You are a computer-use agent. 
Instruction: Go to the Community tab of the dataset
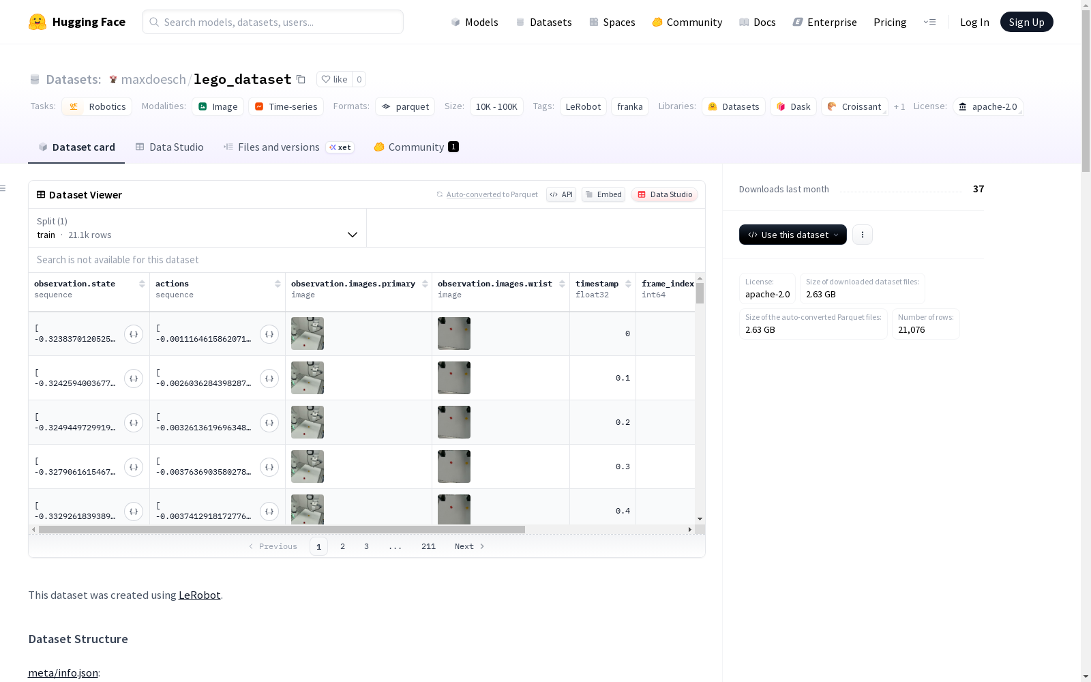(x=416, y=147)
